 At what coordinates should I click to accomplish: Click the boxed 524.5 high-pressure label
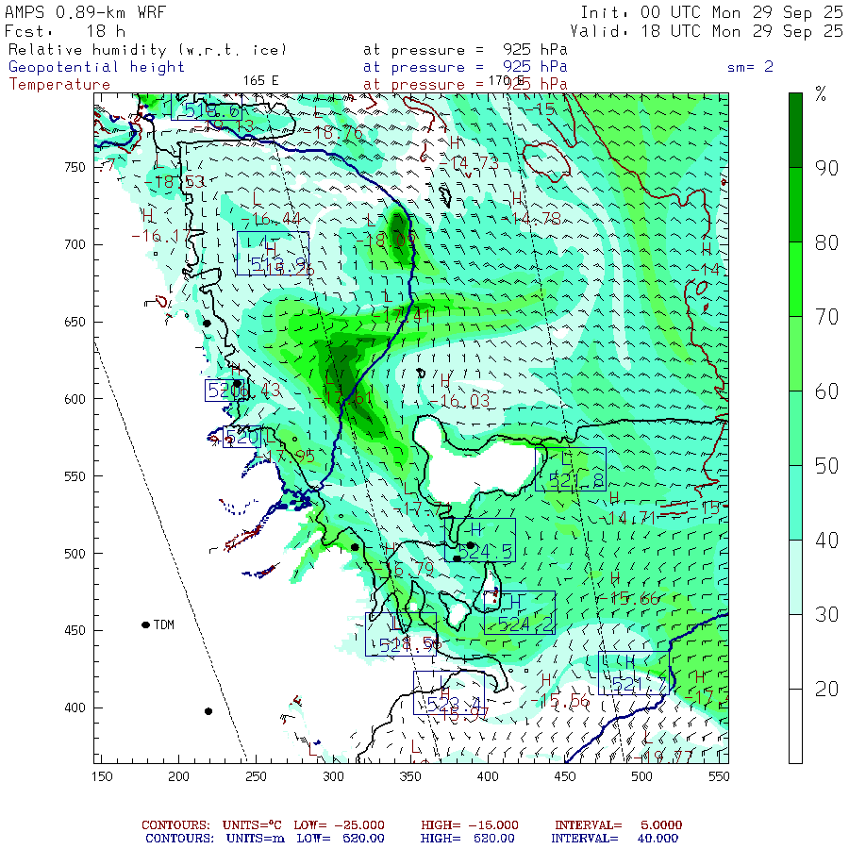[x=480, y=541]
